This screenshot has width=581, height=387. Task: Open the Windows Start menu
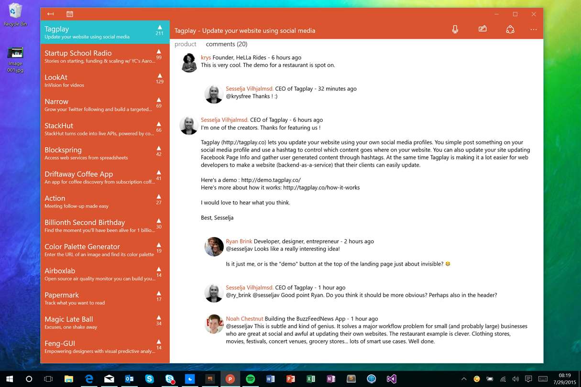(10, 379)
